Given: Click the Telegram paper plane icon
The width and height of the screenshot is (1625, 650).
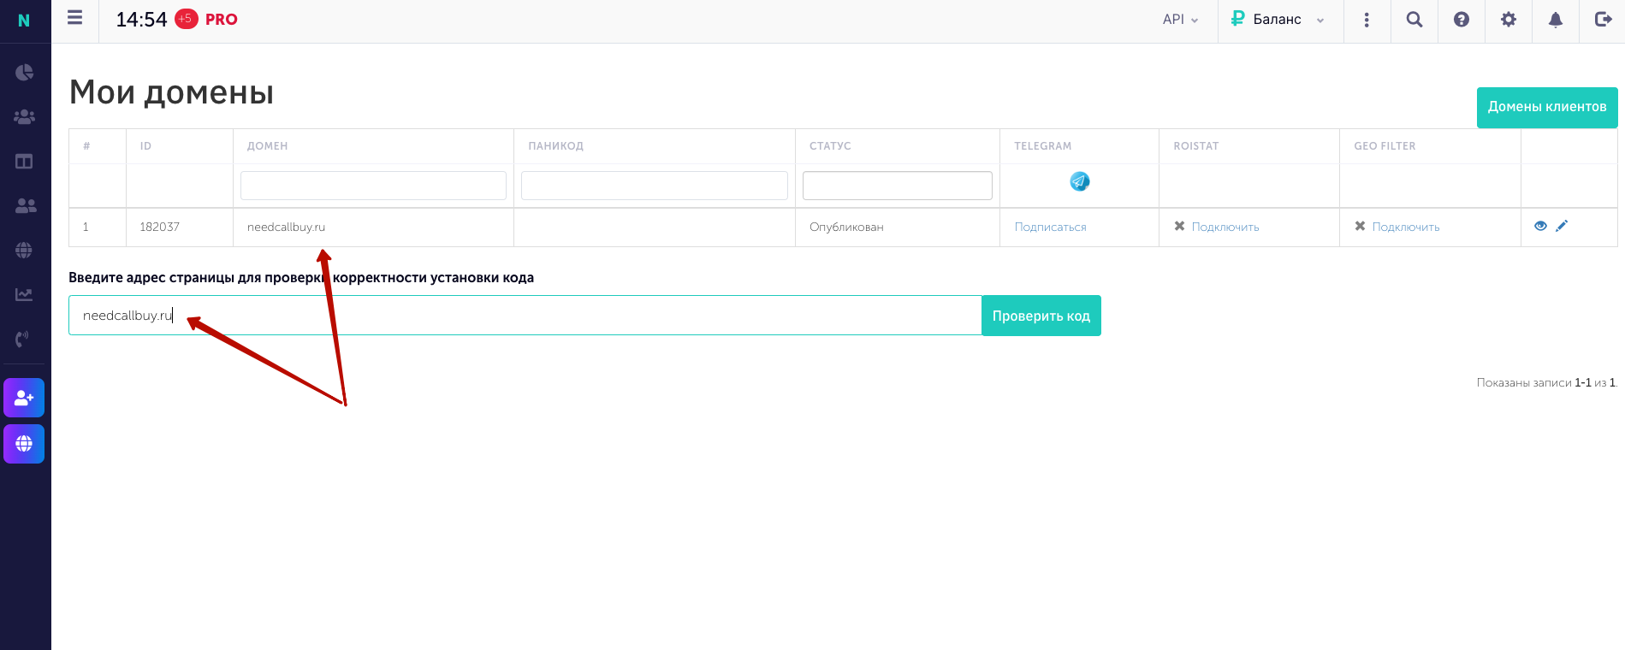Looking at the screenshot, I should (1080, 181).
